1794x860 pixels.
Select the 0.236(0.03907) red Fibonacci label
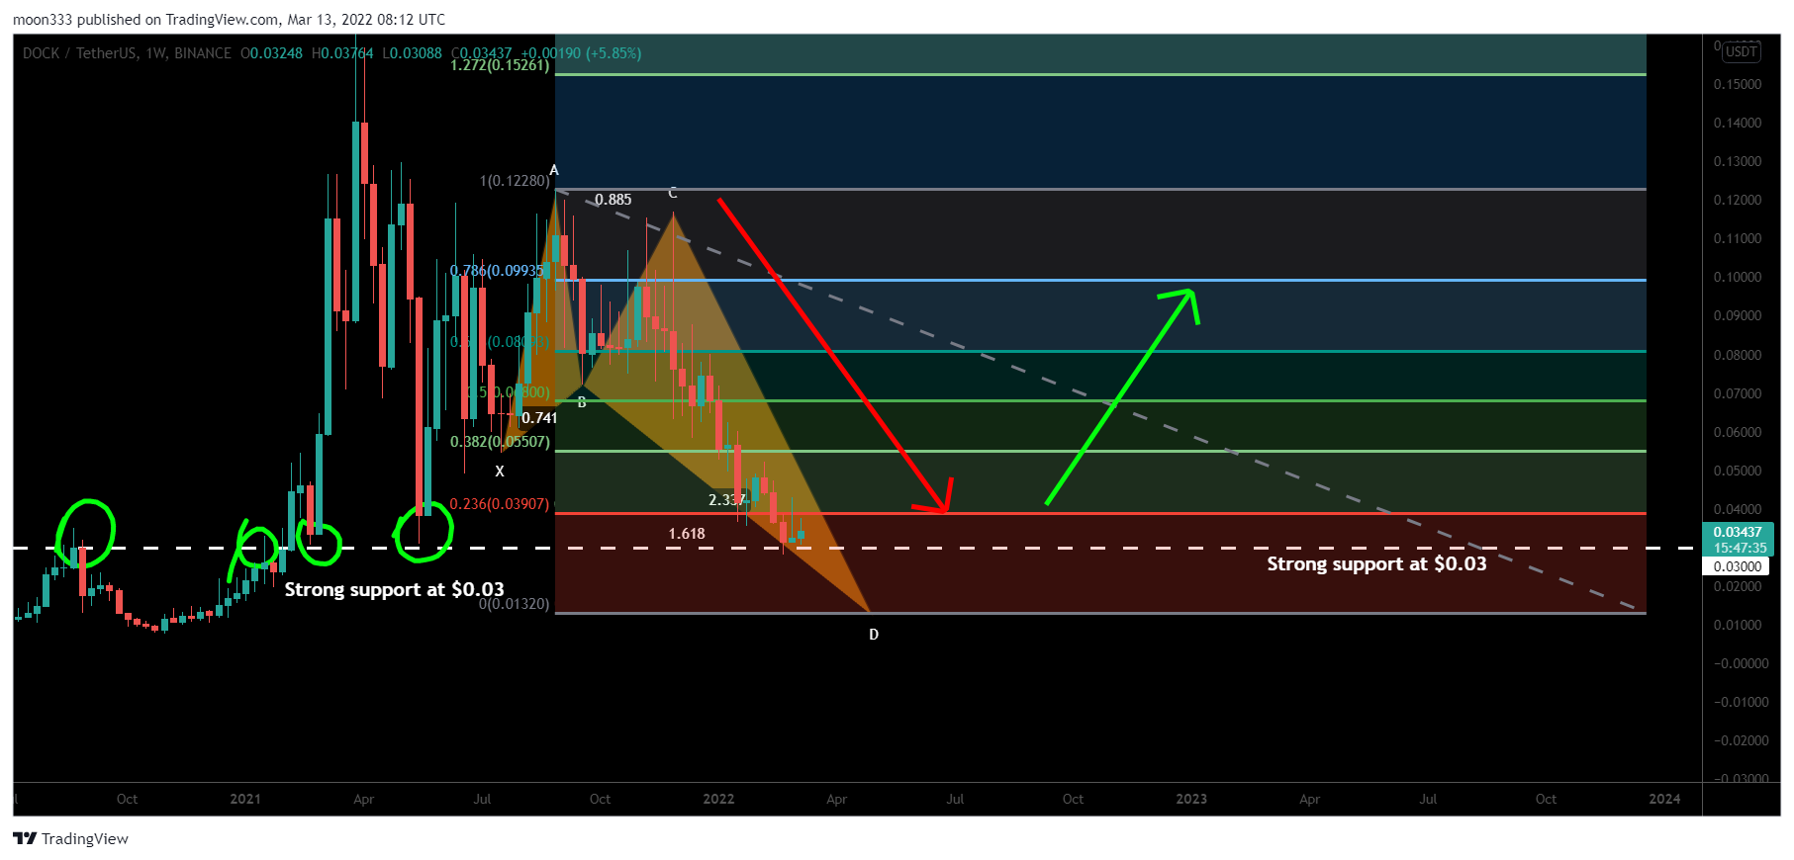500,504
